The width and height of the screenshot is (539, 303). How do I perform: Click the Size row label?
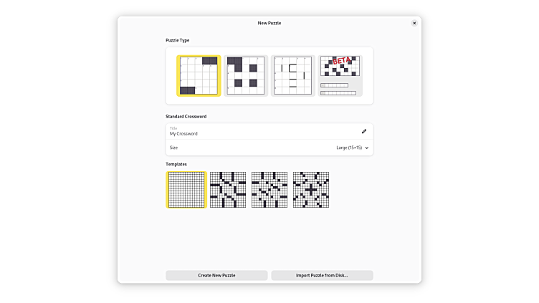[x=173, y=148]
